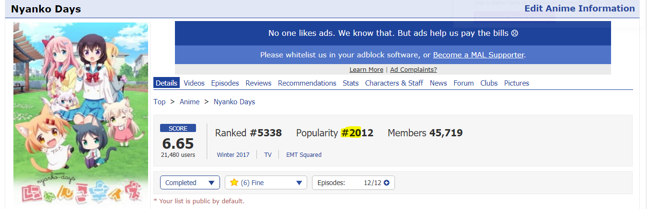Open the News tab
The width and height of the screenshot is (647, 209).
click(438, 83)
